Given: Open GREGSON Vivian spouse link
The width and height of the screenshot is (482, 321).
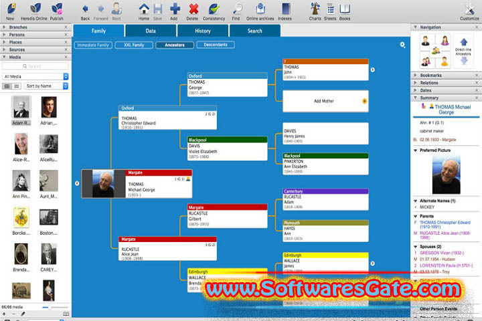Looking at the screenshot, I should pos(442,253).
